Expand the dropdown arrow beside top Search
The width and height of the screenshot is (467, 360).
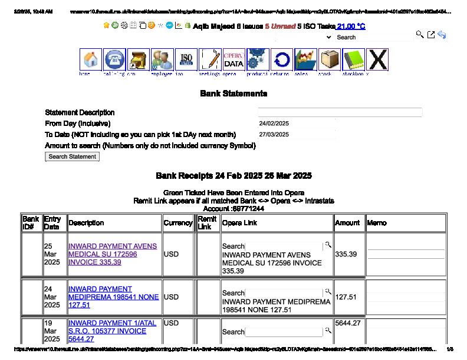(x=328, y=37)
